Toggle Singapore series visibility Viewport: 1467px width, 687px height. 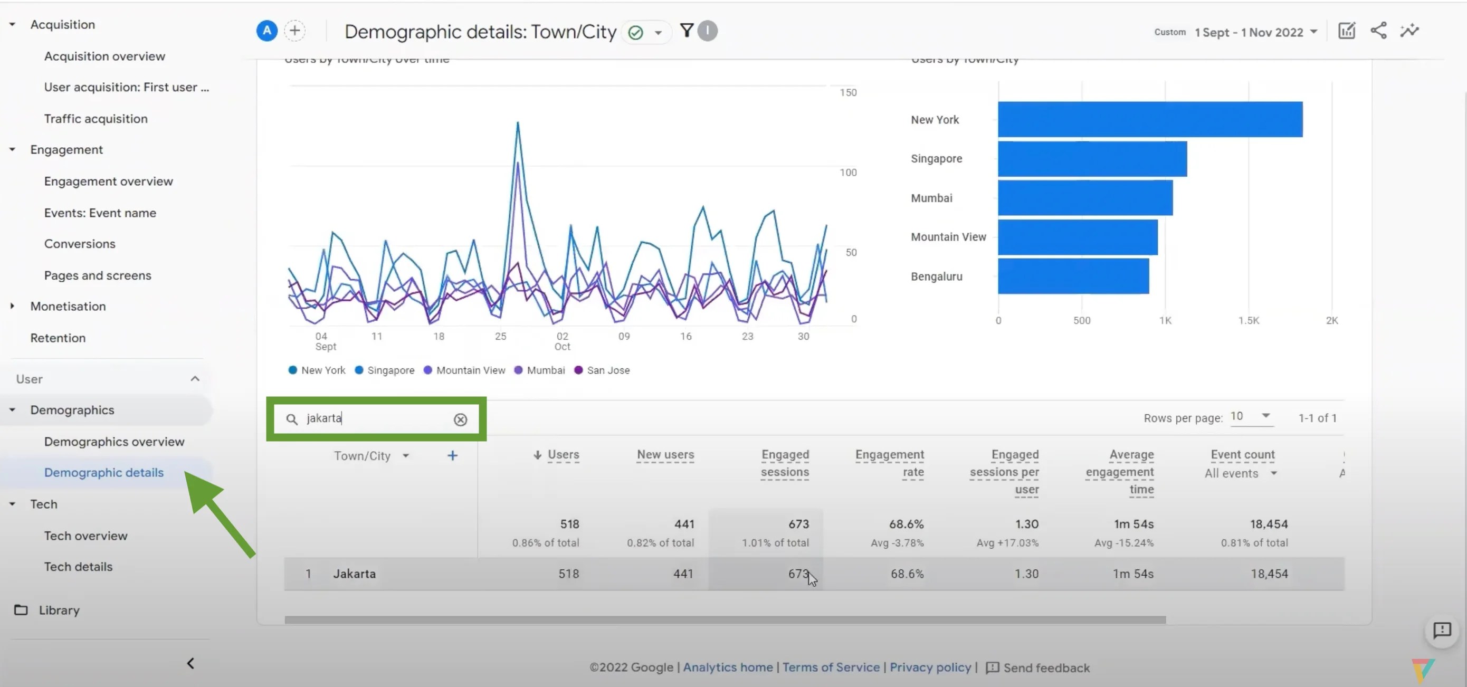click(384, 370)
